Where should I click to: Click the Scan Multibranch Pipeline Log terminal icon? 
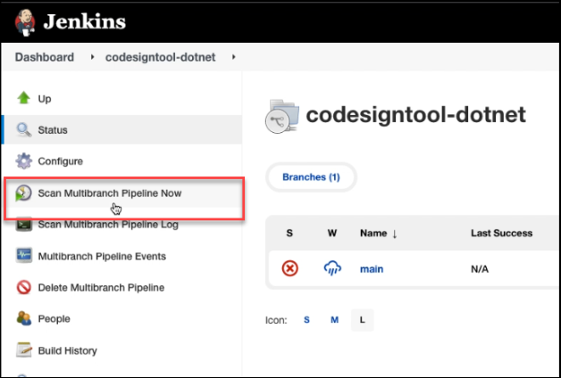[24, 225]
